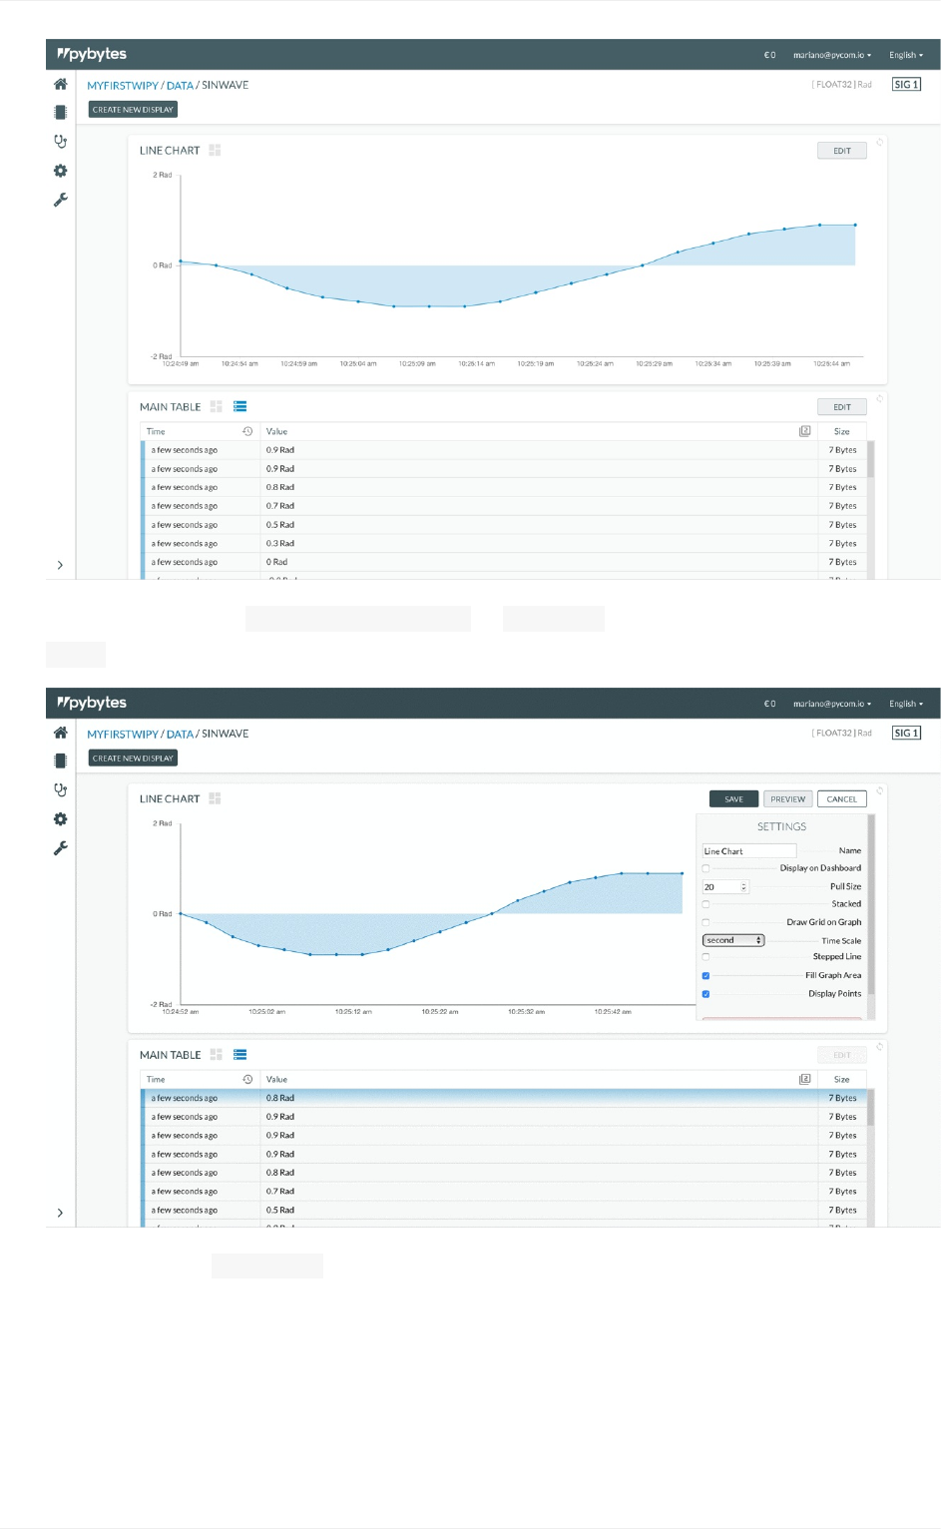
Task: Open the English language dropdown in top header
Action: point(906,55)
